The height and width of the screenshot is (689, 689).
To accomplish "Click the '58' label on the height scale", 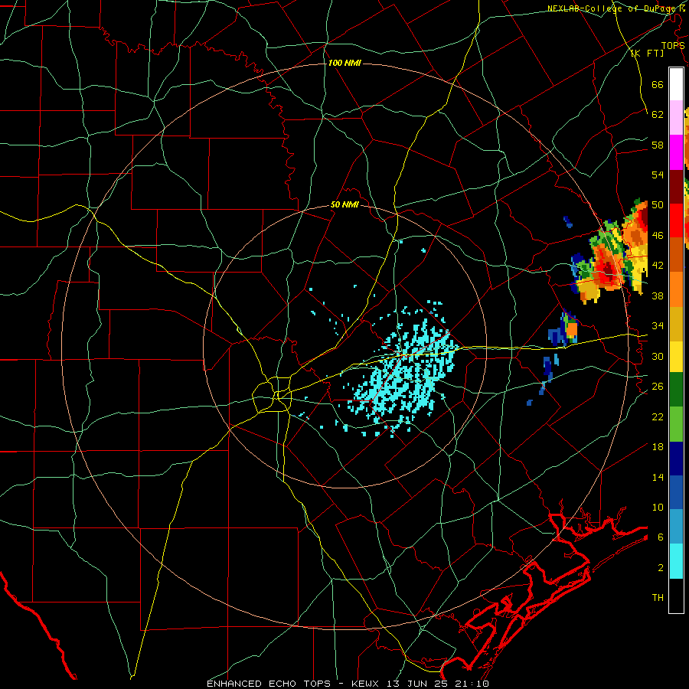I will tap(658, 145).
